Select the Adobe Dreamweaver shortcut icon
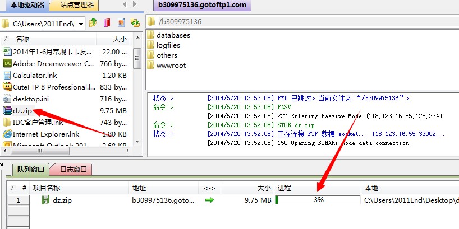 [7, 63]
